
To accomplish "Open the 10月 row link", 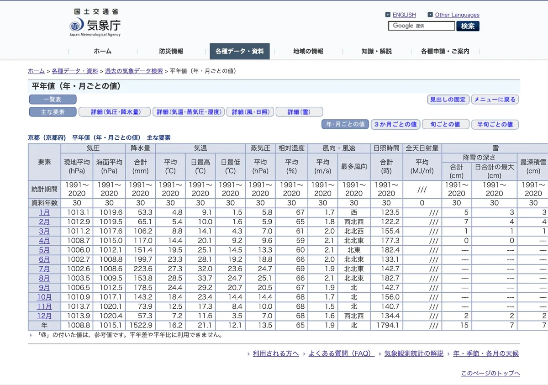I will click(44, 297).
